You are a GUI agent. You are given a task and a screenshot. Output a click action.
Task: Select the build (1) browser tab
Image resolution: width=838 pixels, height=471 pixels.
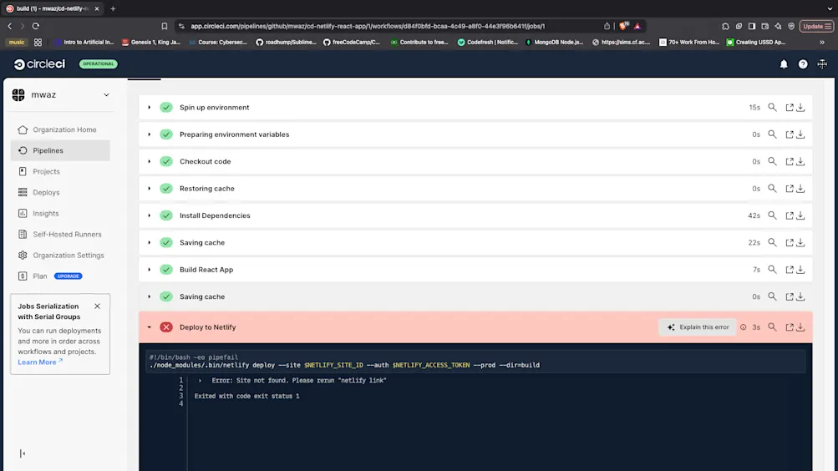(x=53, y=8)
